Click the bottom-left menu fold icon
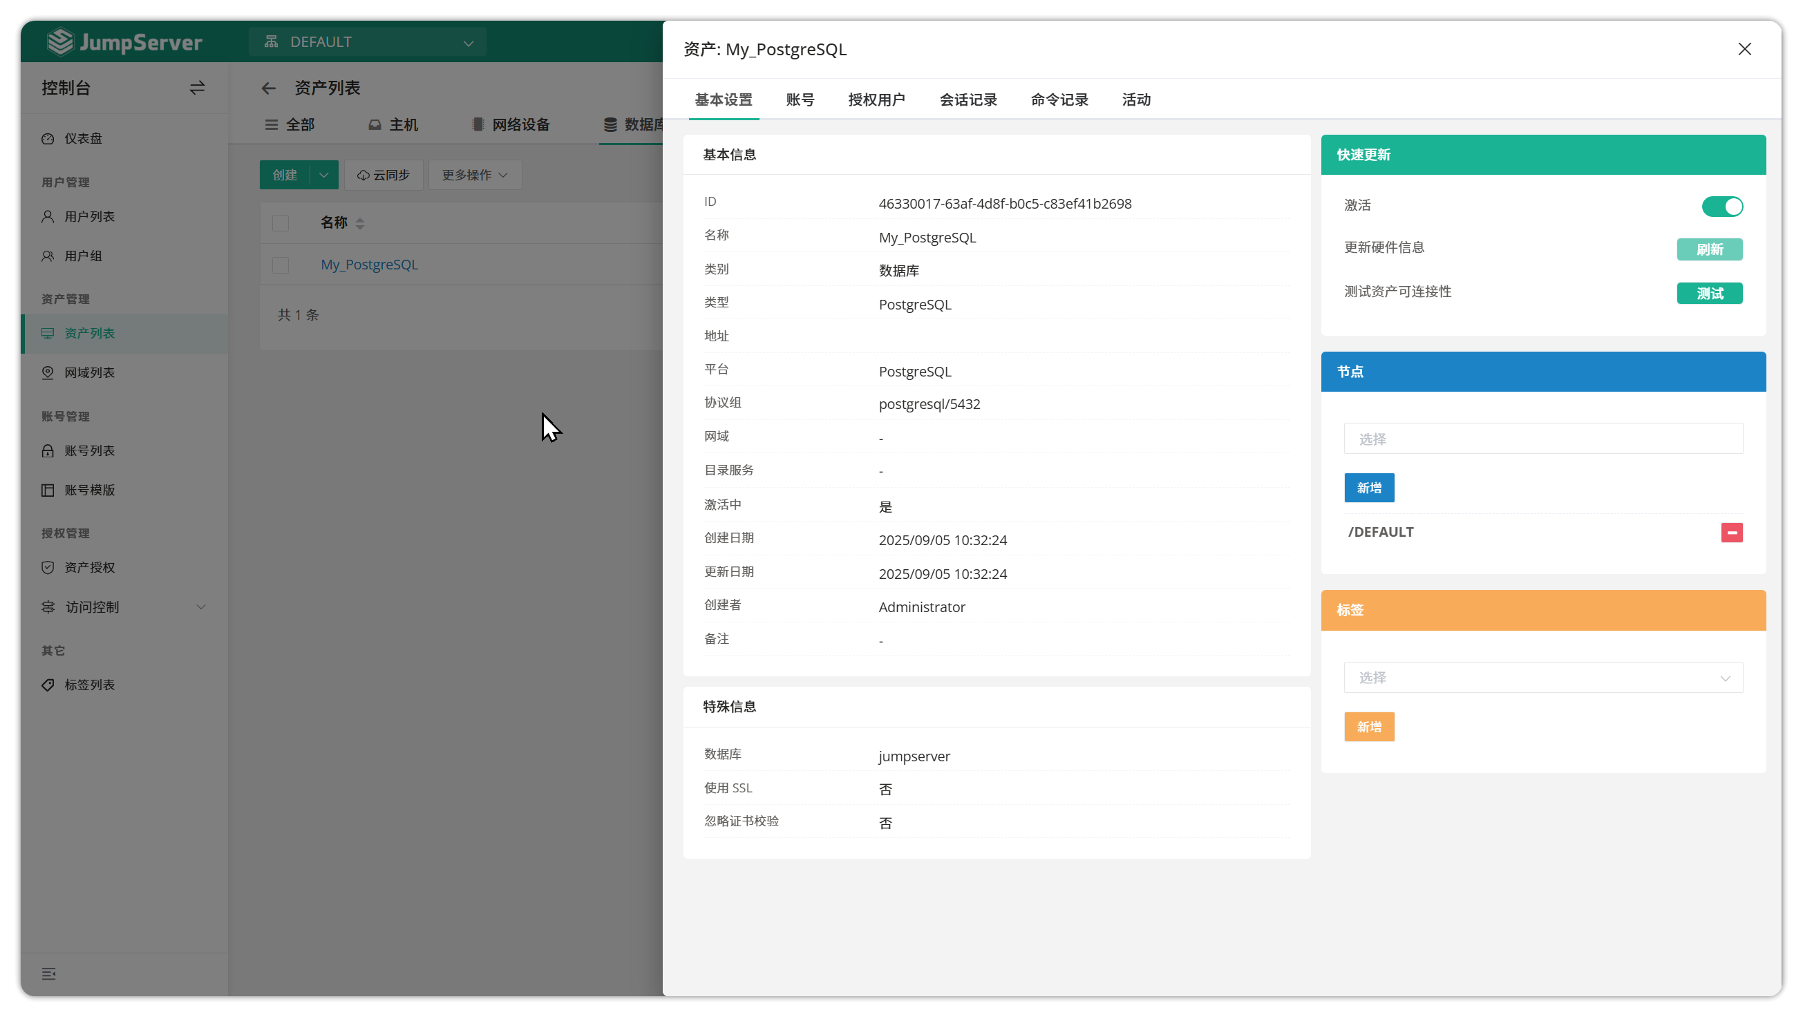Image resolution: width=1803 pixels, height=1010 pixels. [48, 973]
